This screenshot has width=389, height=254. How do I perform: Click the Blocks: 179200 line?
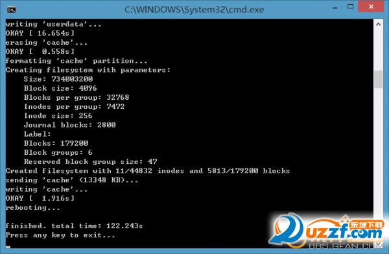click(x=56, y=143)
